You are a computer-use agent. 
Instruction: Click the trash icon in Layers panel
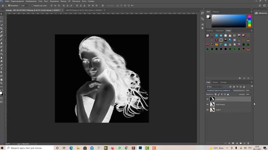(x=248, y=143)
